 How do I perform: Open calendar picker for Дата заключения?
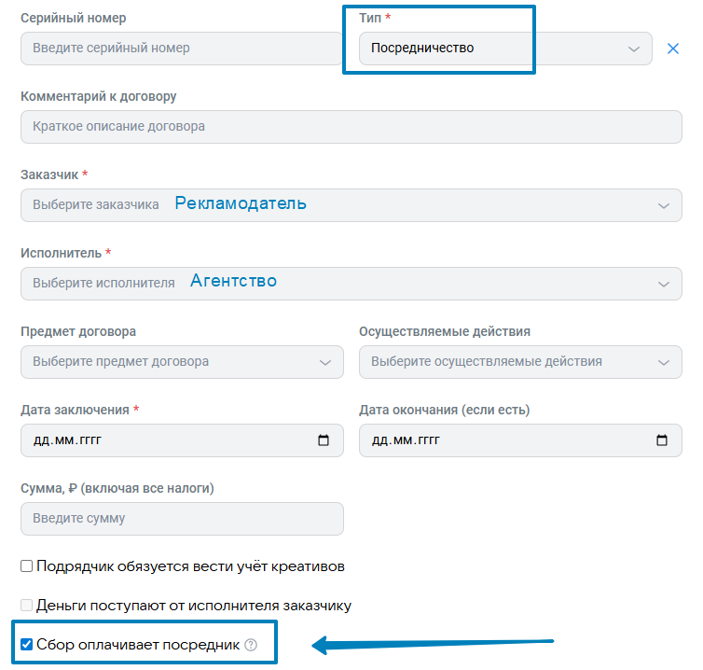[x=324, y=440]
